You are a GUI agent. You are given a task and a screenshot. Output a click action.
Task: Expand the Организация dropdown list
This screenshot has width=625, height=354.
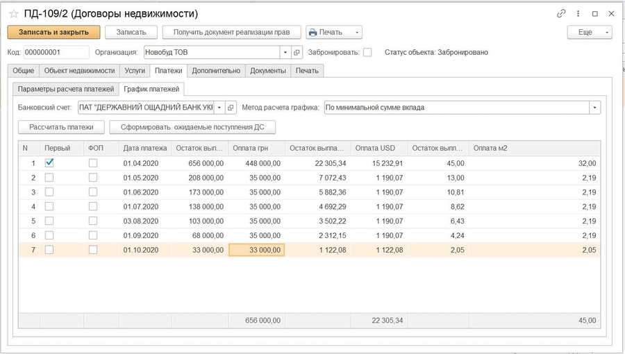point(285,52)
